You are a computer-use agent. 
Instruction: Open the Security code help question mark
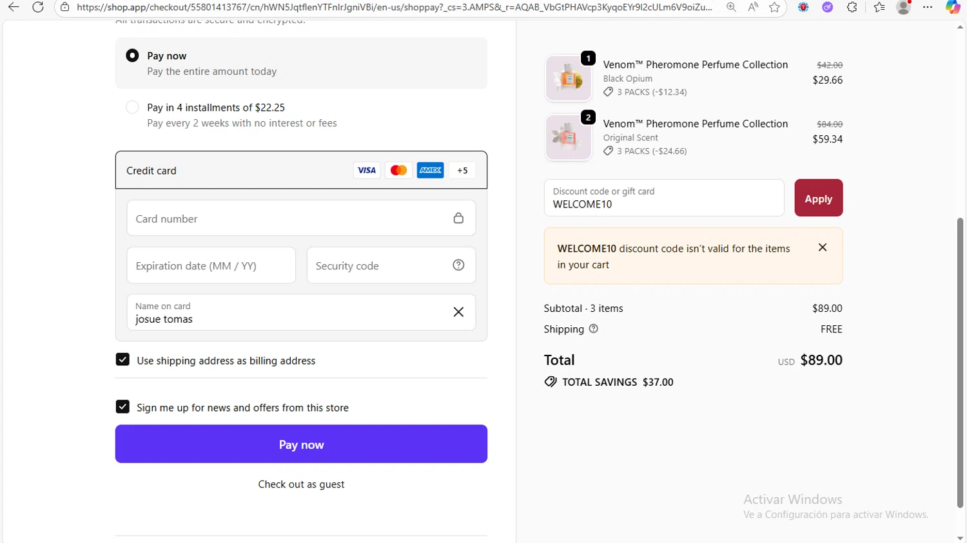pyautogui.click(x=458, y=265)
